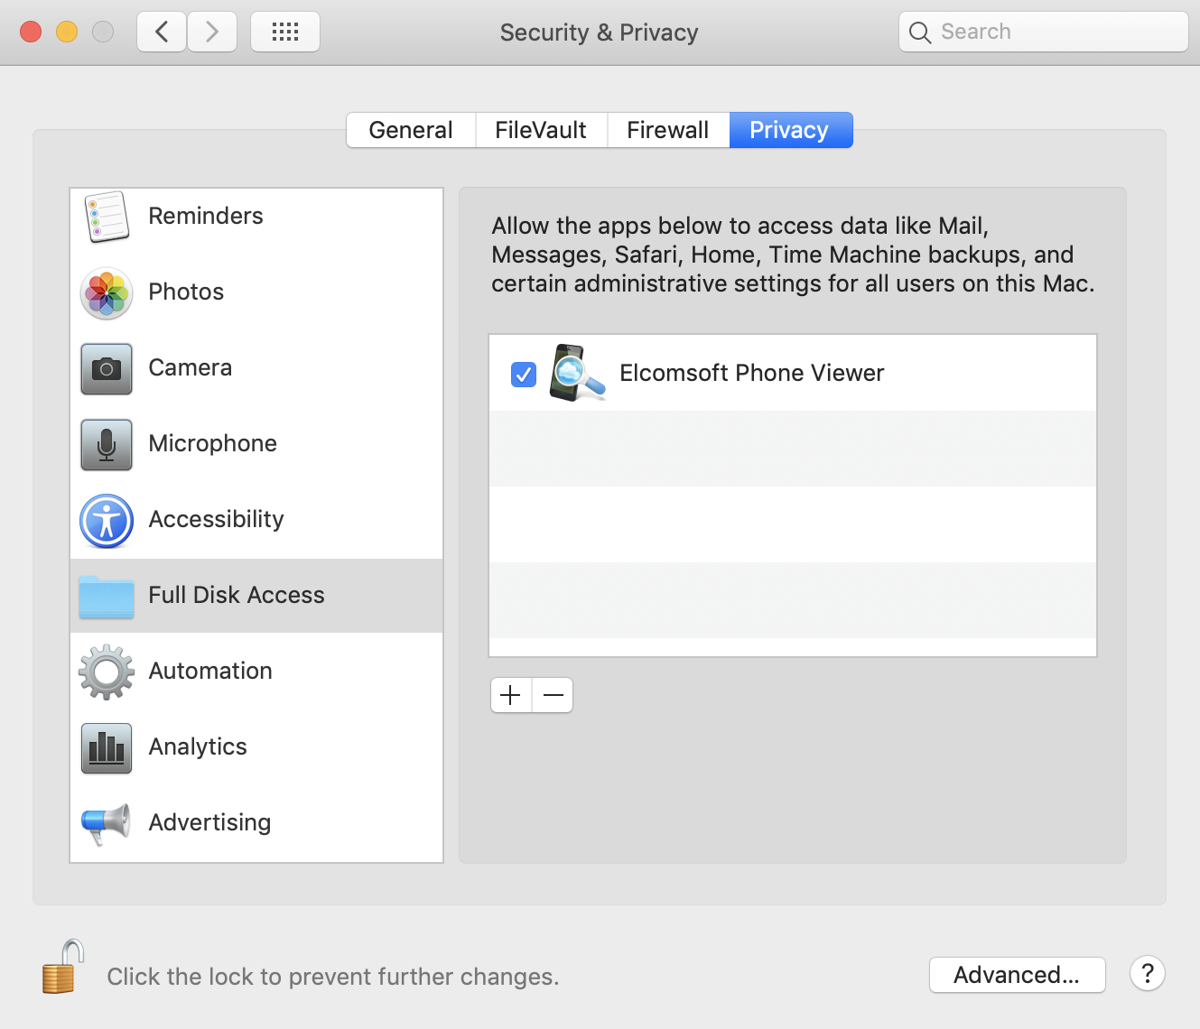The image size is (1200, 1029).
Task: Select the Reminders privacy category icon
Action: (x=106, y=217)
